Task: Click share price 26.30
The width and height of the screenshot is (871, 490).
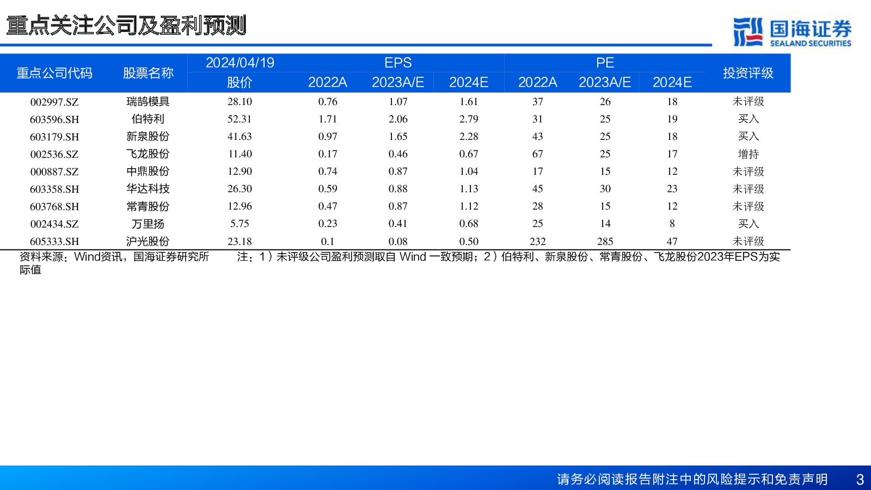Action: [x=240, y=189]
